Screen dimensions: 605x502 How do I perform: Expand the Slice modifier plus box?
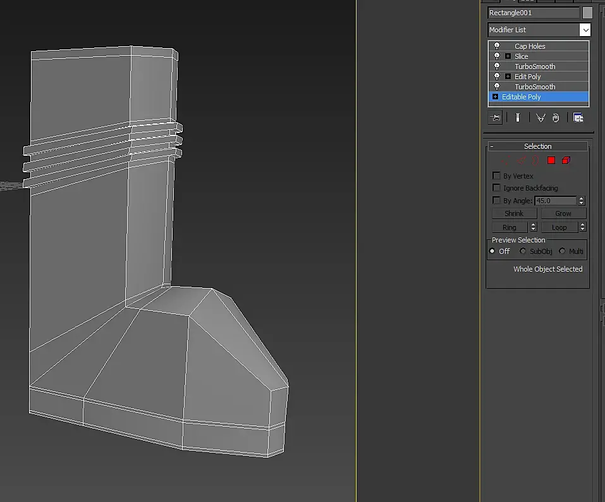click(508, 56)
